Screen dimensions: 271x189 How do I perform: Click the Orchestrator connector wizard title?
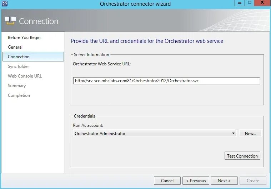point(135,4)
